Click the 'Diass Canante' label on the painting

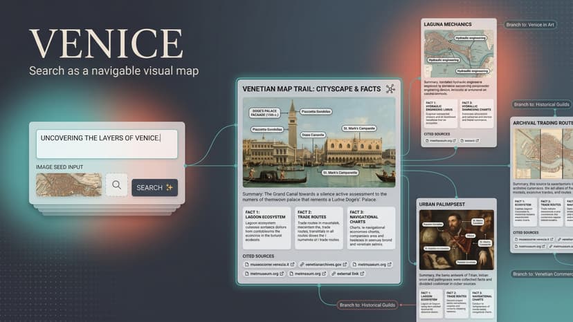(313, 135)
